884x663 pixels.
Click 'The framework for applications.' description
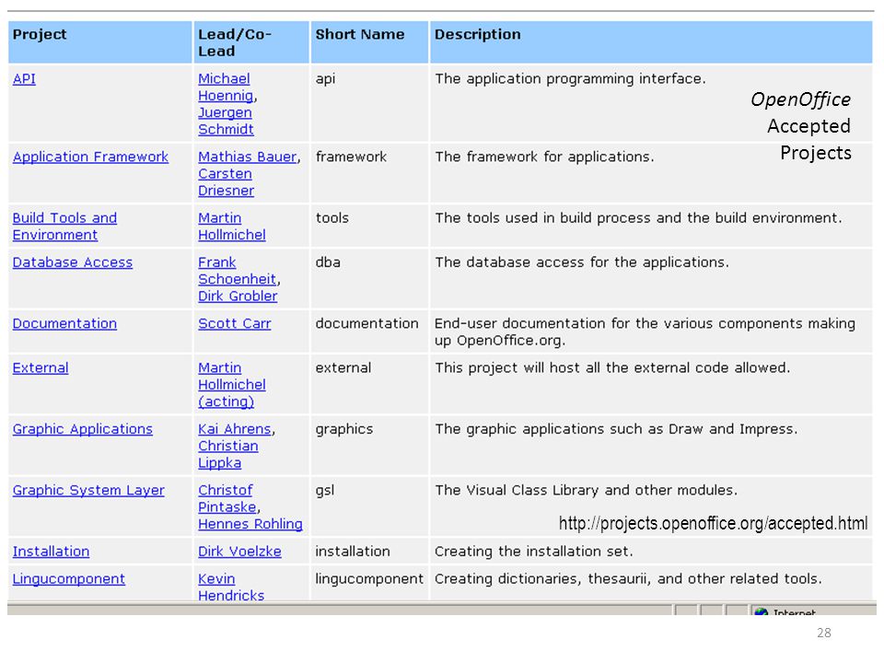click(x=544, y=157)
